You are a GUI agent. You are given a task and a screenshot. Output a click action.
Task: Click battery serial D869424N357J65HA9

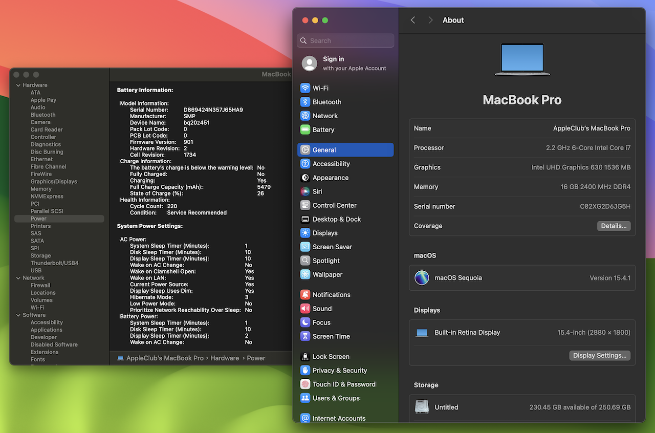coord(213,110)
